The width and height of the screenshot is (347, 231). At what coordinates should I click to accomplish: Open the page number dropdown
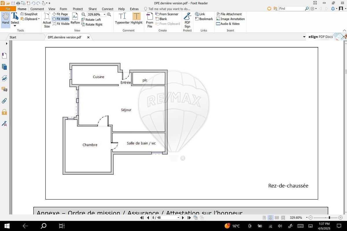[x=178, y=218]
